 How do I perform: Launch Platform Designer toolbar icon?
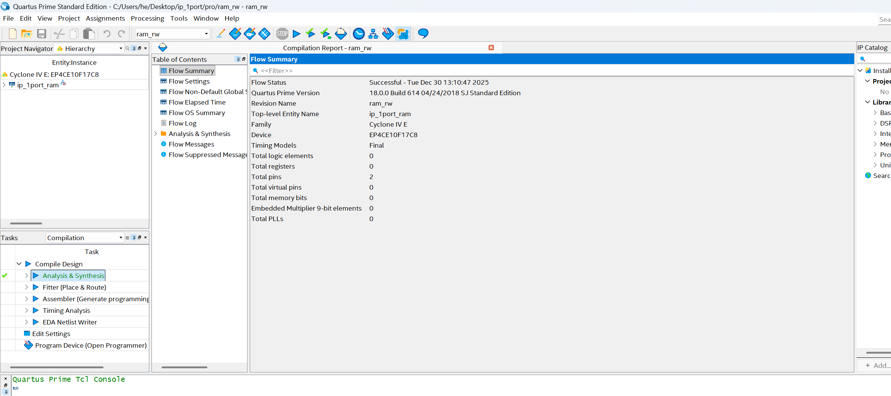click(x=403, y=34)
